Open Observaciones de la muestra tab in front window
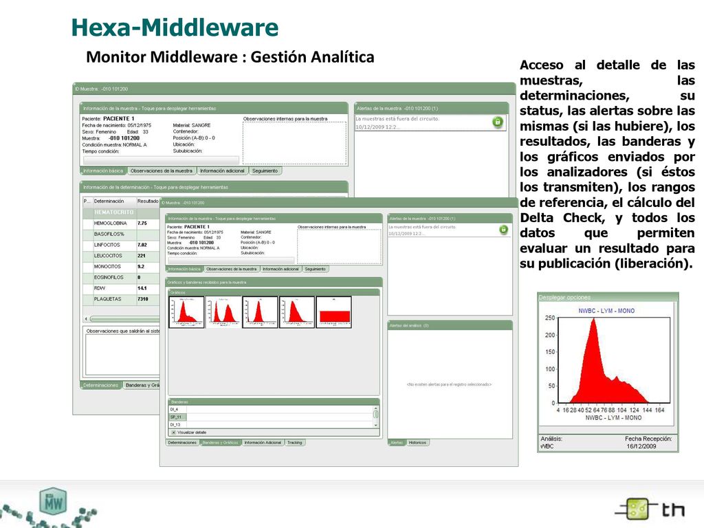This screenshot has width=704, height=528. (x=231, y=269)
